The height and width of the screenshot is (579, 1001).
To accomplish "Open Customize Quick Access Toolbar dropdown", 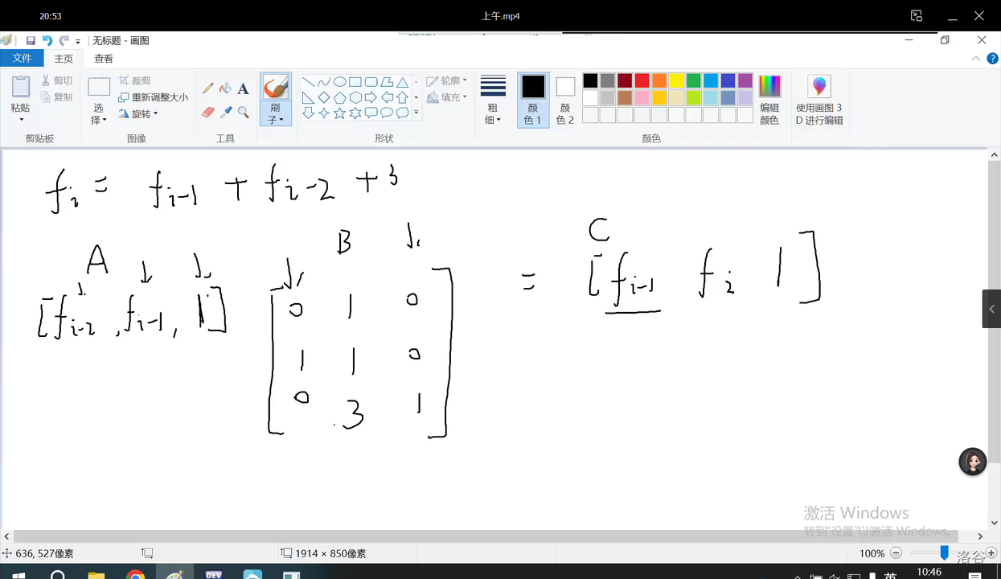I will click(x=78, y=41).
